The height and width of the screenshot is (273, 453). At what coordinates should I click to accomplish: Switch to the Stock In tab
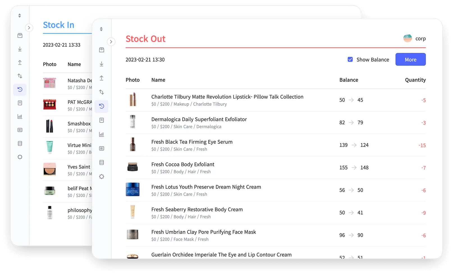58,25
